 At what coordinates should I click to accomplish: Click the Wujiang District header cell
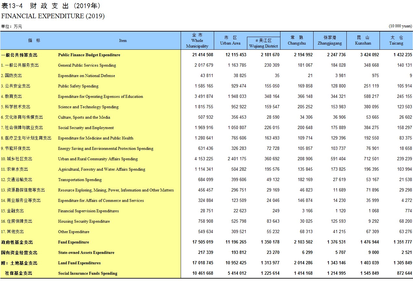(264, 43)
